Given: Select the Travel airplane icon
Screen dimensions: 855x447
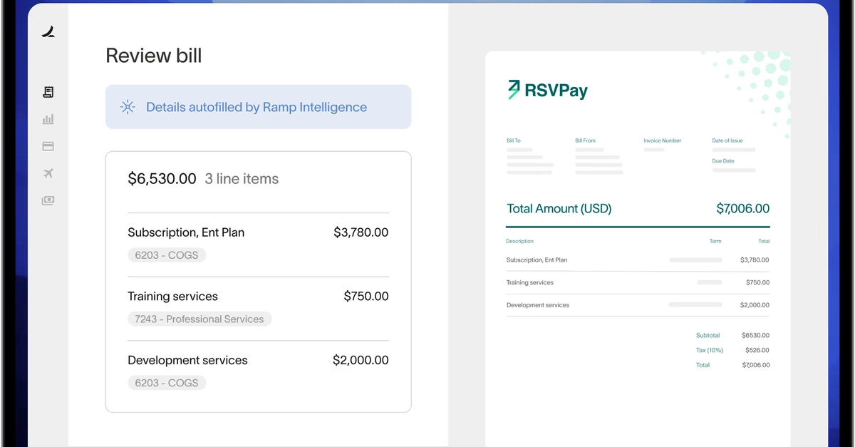Looking at the screenshot, I should coord(47,173).
